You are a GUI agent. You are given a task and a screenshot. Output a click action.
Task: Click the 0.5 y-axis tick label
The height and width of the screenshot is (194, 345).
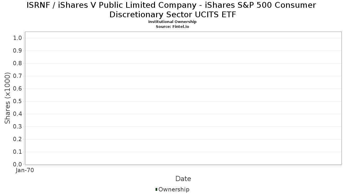pos(18,101)
